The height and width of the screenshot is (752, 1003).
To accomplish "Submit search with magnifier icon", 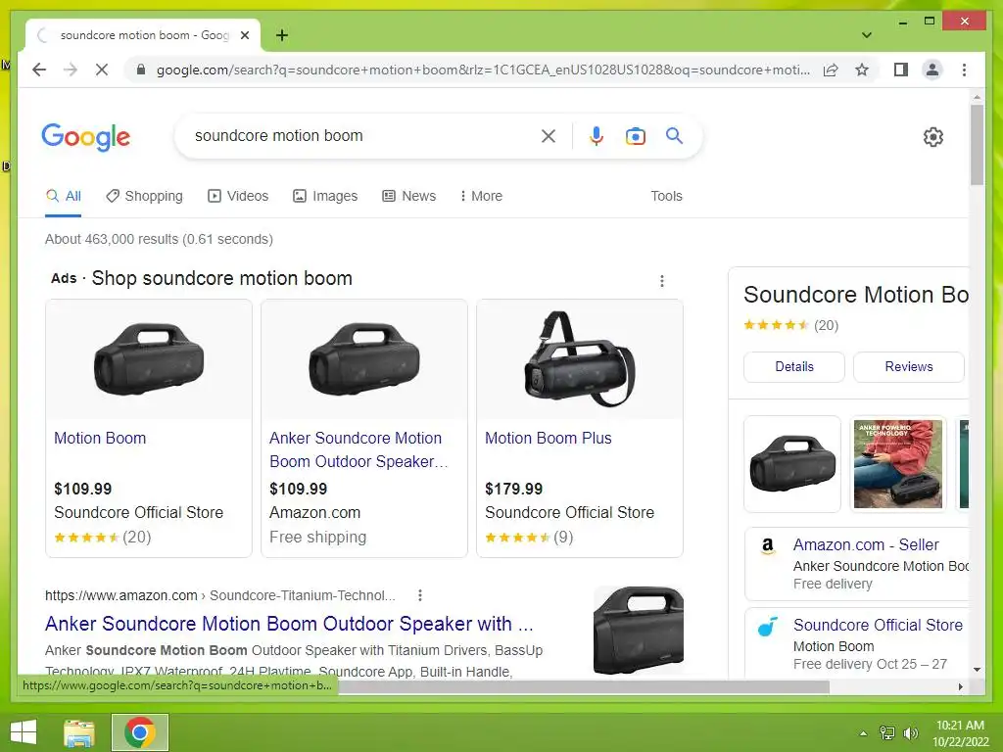I will click(x=674, y=135).
